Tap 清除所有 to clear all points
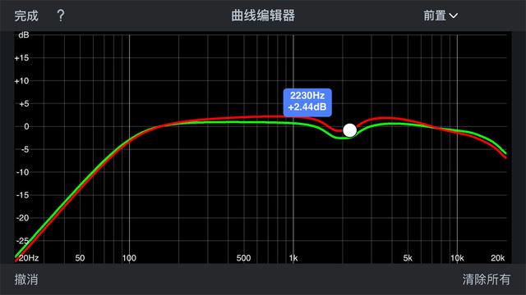Image resolution: width=526 pixels, height=295 pixels. 487,279
